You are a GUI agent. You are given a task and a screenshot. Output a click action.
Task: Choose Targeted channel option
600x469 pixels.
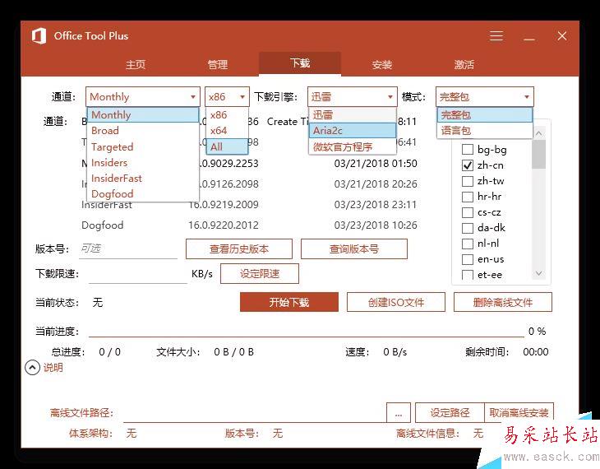143,146
